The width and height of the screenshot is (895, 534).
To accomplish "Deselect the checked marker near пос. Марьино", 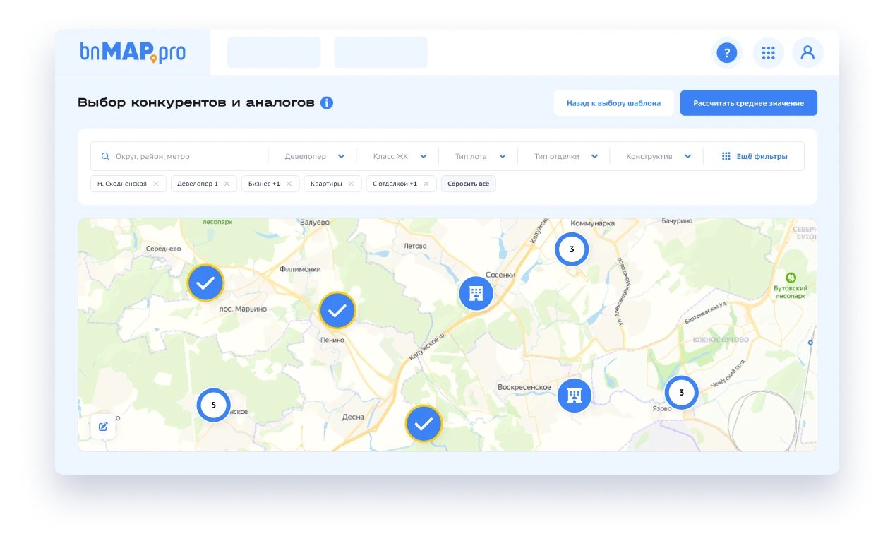I will pyautogui.click(x=205, y=283).
